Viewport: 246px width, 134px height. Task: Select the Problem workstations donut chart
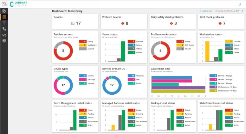click(x=161, y=51)
